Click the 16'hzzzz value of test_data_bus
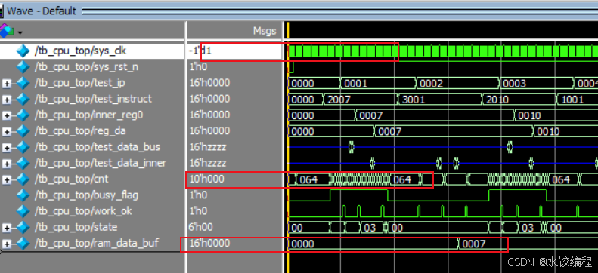 coord(207,147)
